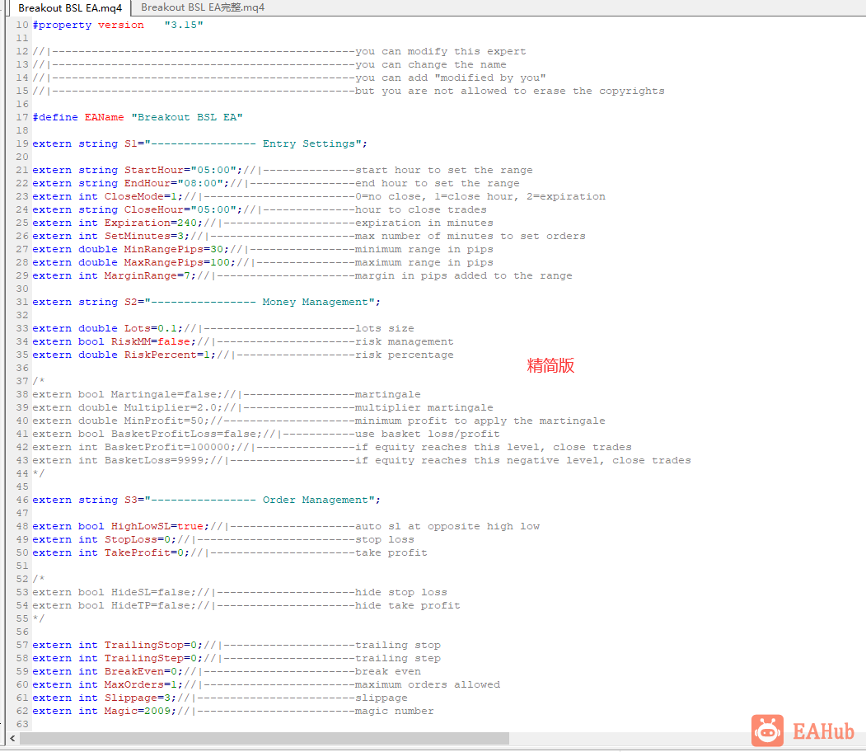Image resolution: width=866 pixels, height=752 pixels.
Task: Click commented Multiplier line 39
Action: click(x=263, y=408)
